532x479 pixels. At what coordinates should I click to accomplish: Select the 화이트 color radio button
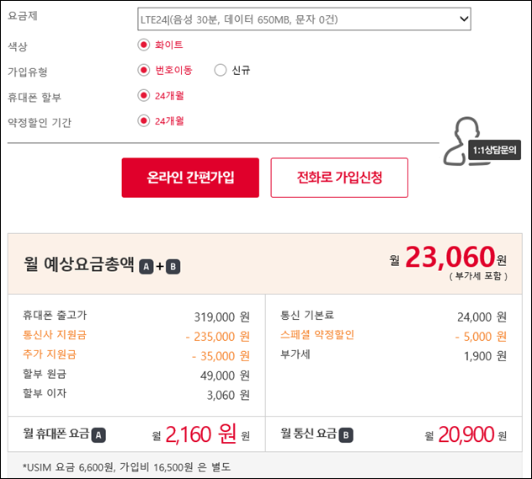pos(143,45)
